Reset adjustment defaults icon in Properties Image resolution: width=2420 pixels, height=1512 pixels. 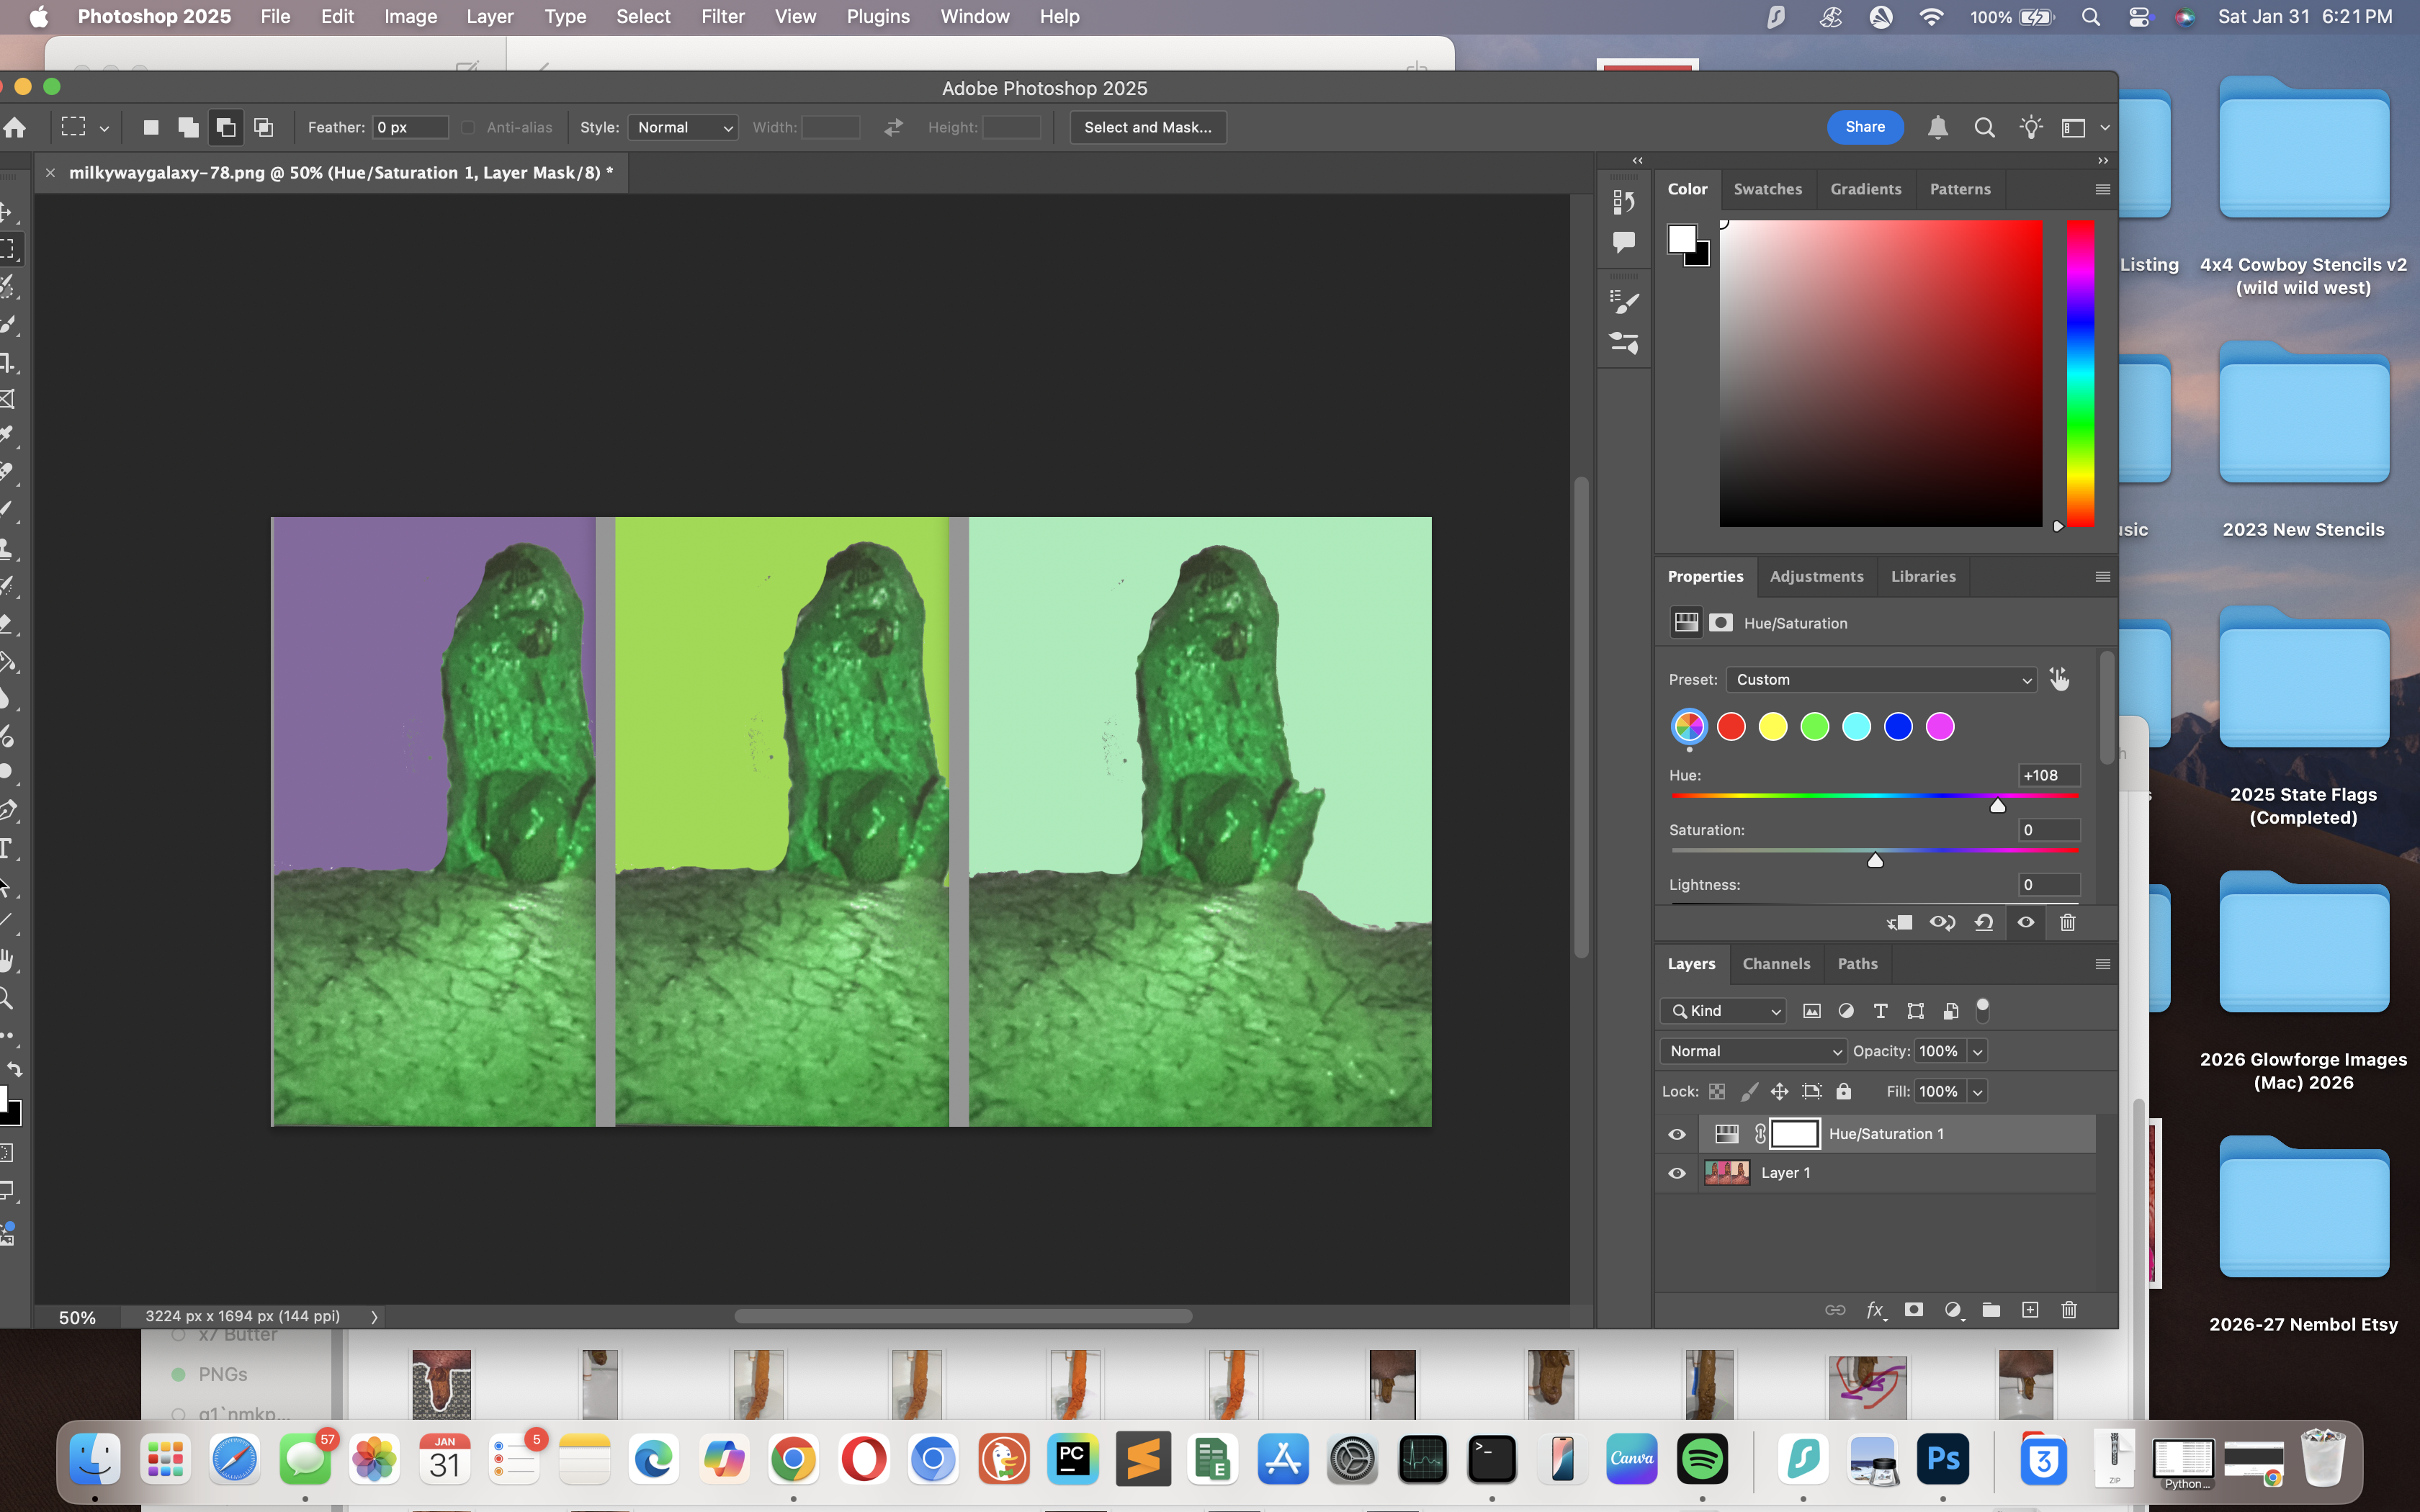coord(1984,922)
